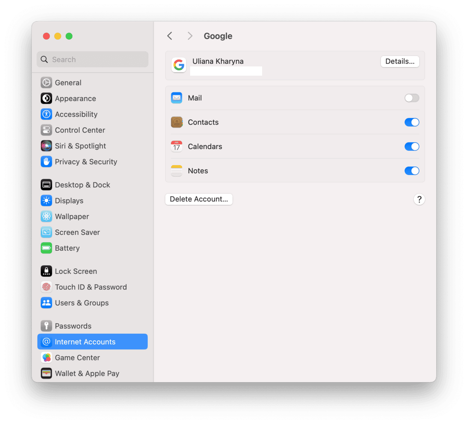
Task: Open Accessibility settings icon
Action: click(46, 114)
